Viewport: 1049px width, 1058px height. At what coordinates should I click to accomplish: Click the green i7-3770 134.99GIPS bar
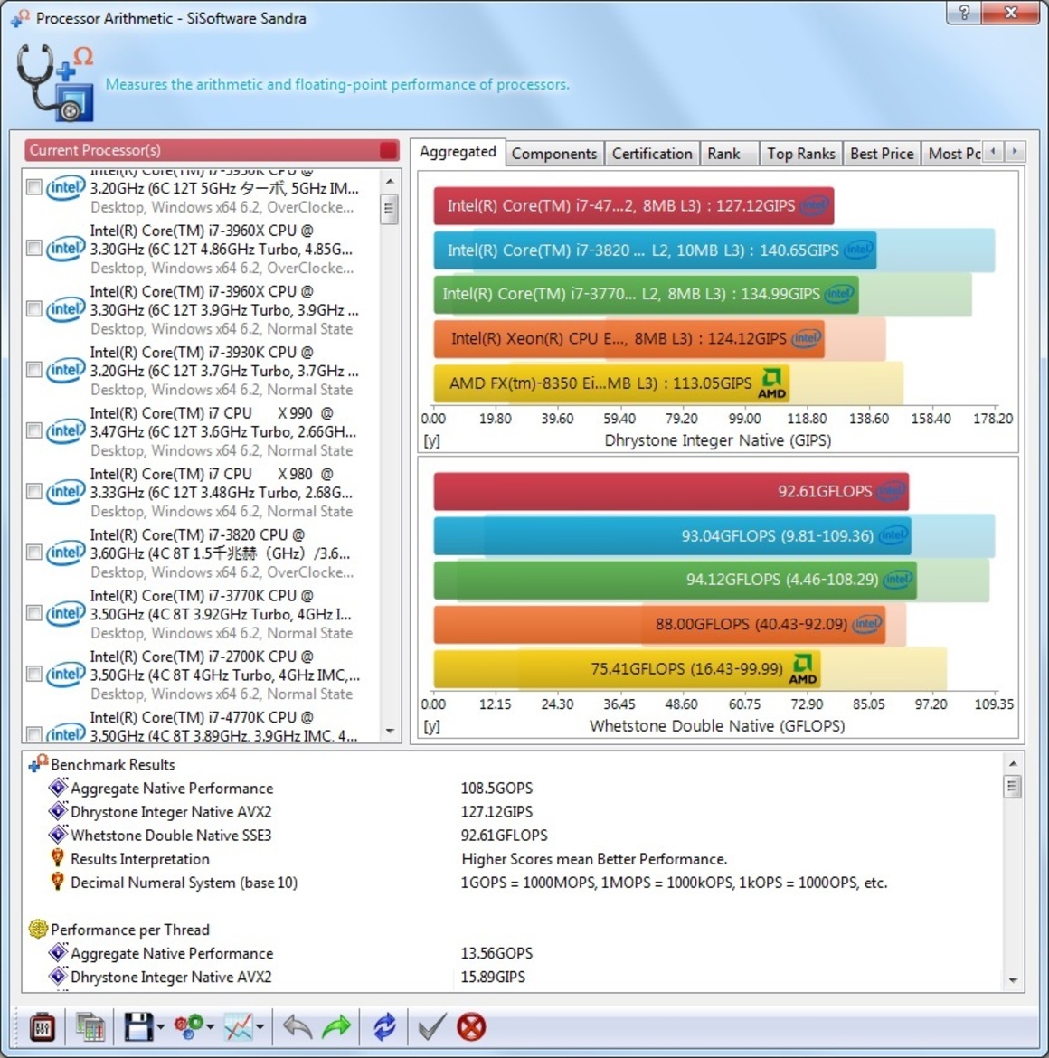(x=646, y=294)
